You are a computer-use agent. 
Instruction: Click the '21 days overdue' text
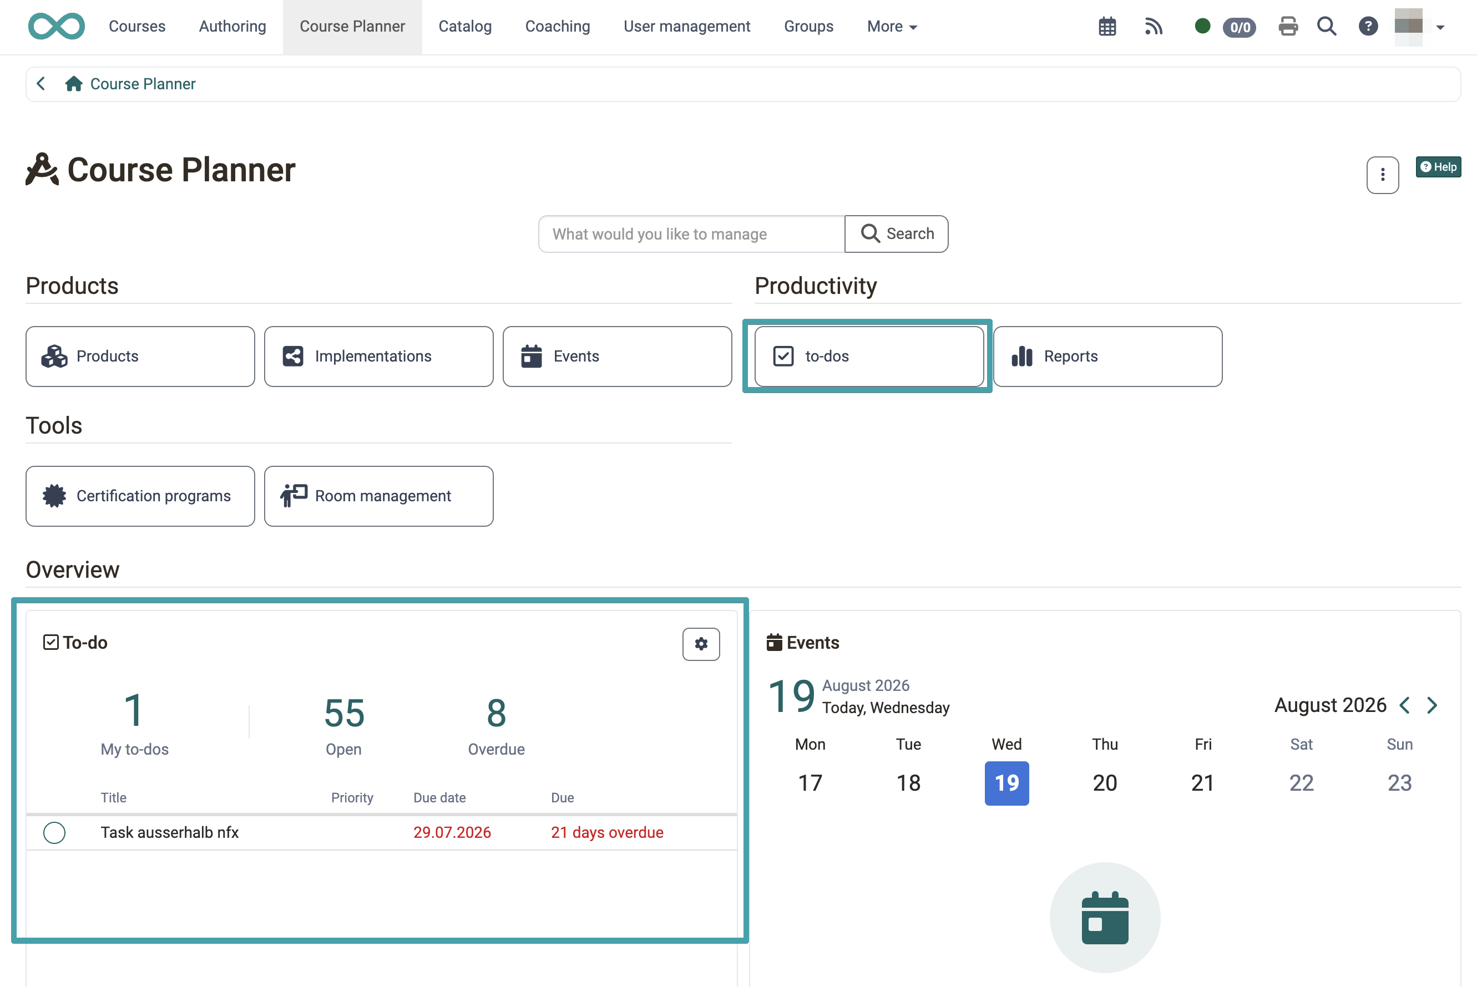tap(607, 832)
